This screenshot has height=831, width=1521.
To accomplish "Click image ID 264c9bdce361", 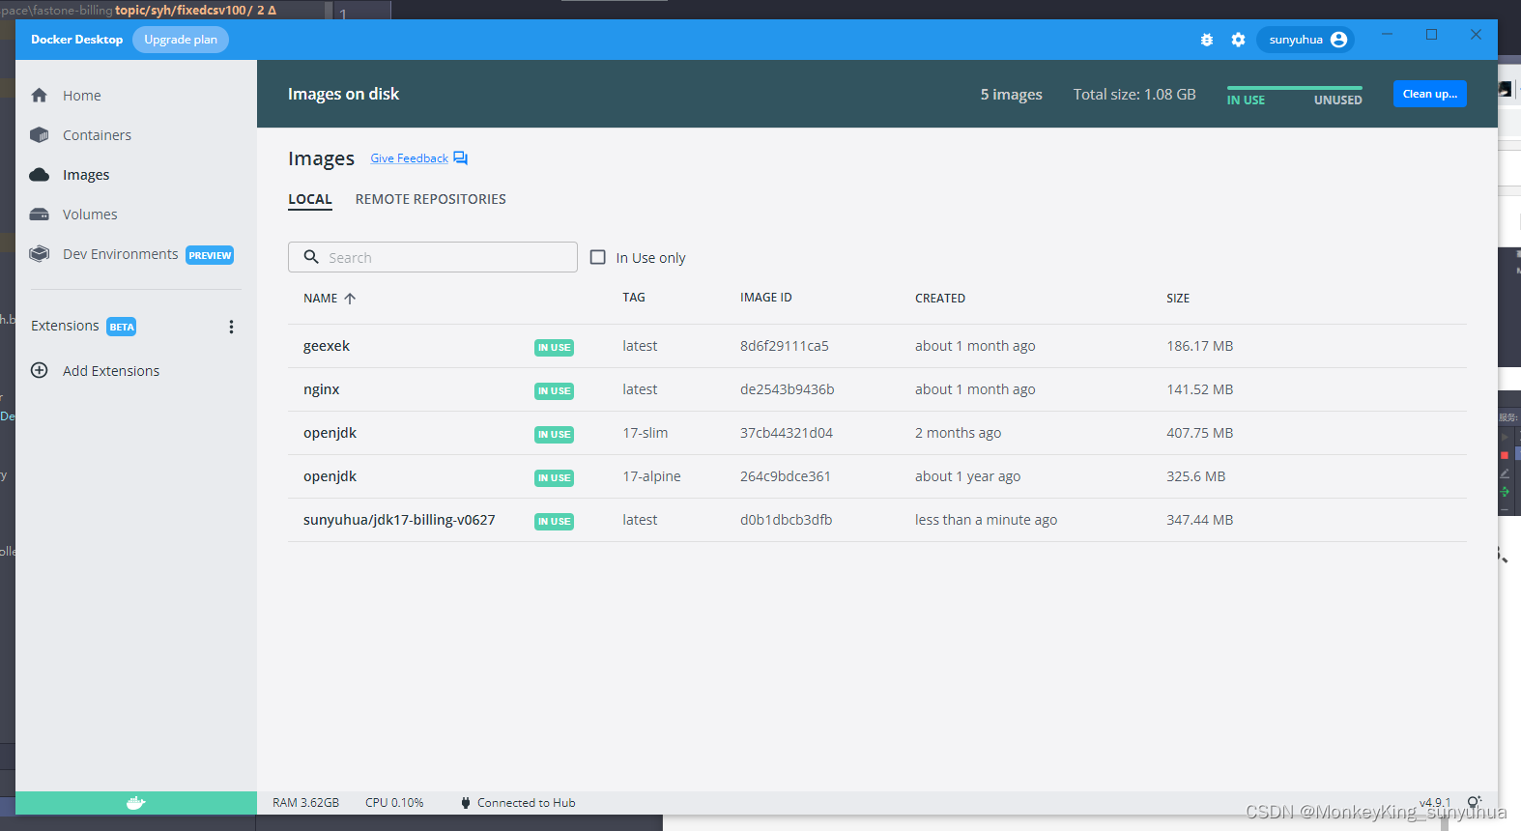I will (x=786, y=476).
